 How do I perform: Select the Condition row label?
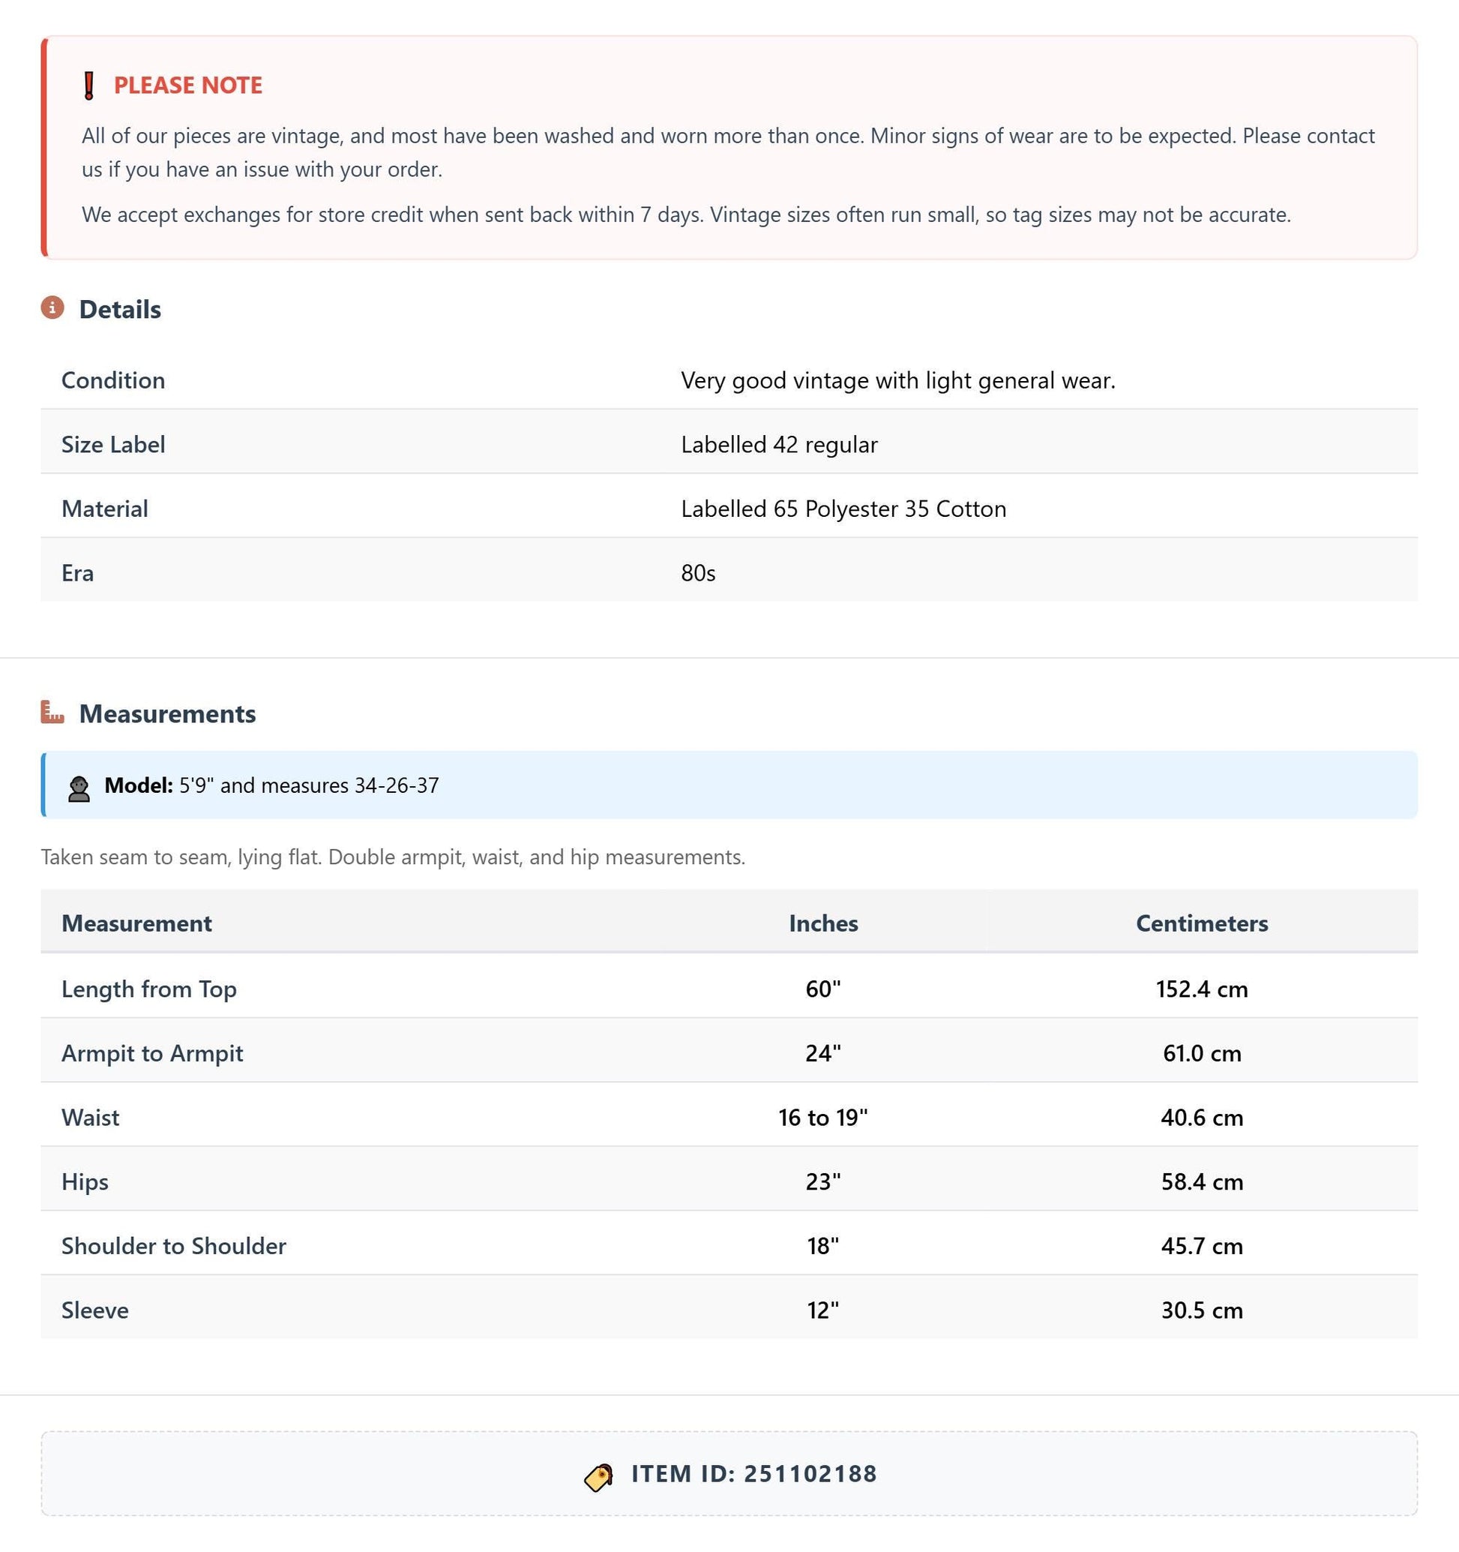click(113, 380)
